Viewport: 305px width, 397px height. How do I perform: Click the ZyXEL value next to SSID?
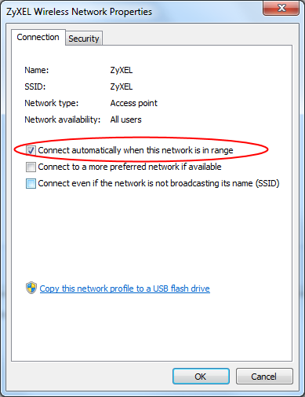point(122,86)
